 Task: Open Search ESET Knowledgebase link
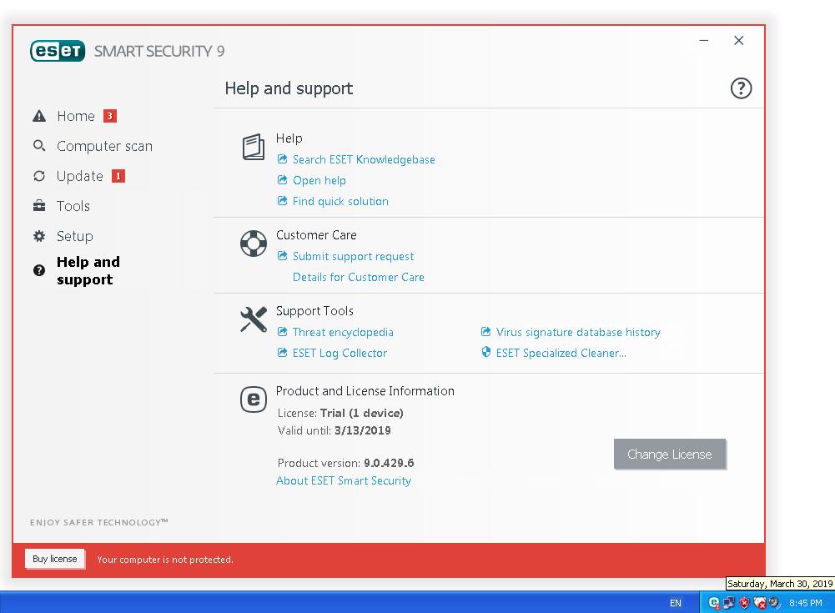point(364,160)
